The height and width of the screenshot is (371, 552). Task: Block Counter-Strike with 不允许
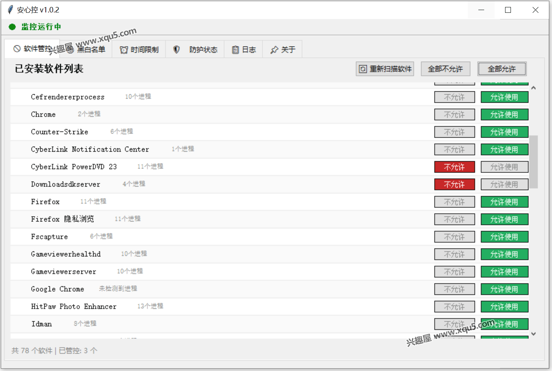[454, 132]
